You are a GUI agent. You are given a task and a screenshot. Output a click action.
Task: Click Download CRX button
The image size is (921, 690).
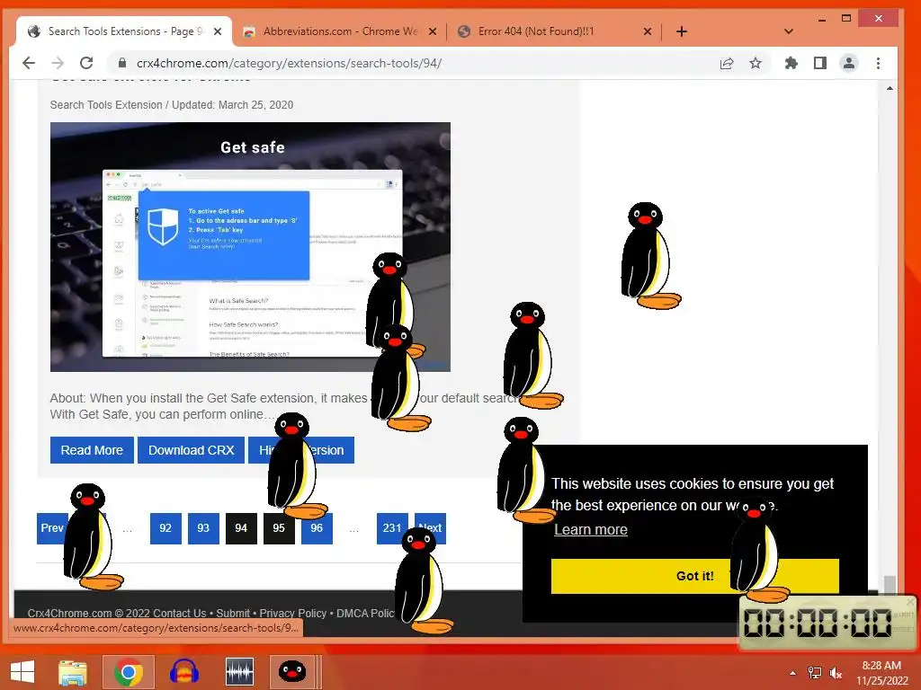tap(191, 450)
